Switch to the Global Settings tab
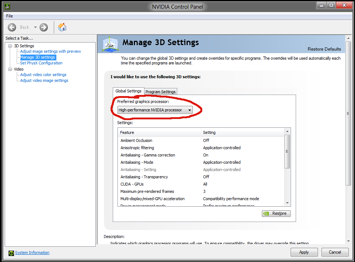 point(128,91)
